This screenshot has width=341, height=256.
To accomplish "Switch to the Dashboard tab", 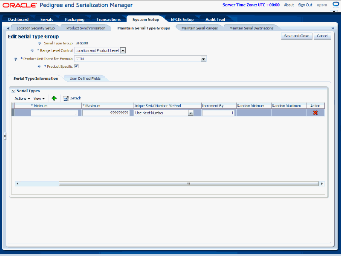I will [x=18, y=20].
